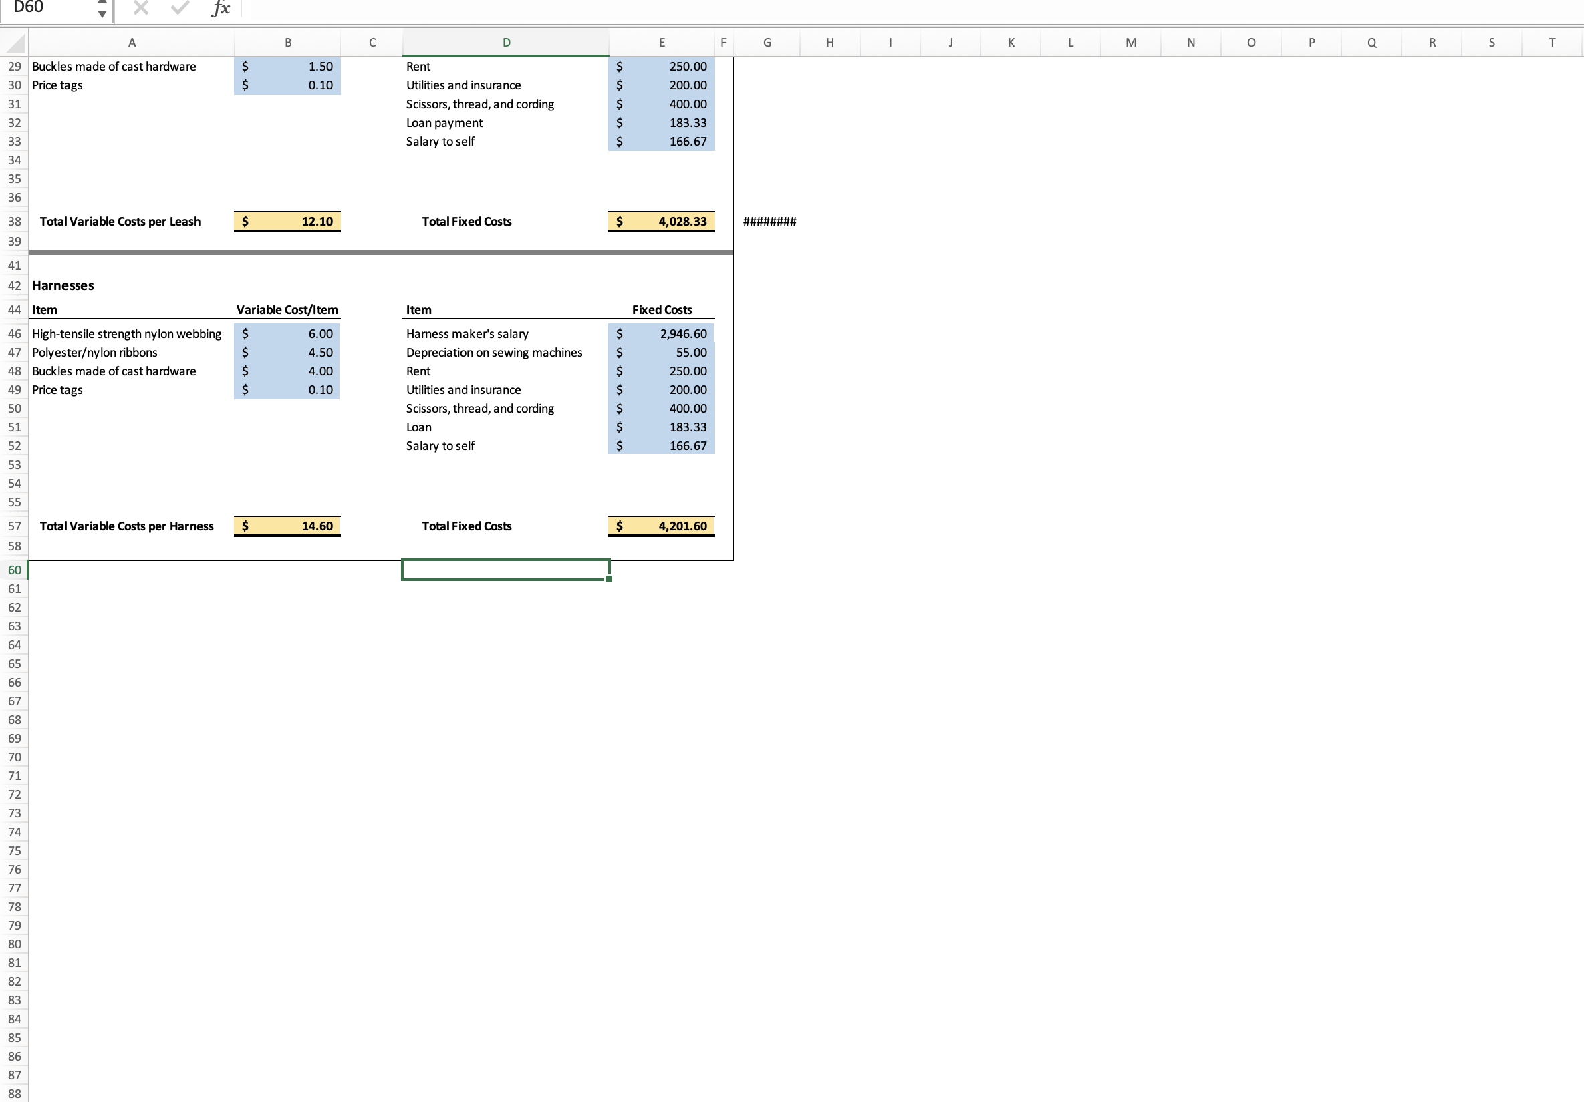1584x1102 pixels.
Task: Select the Salary to self 166.67 cell
Action: [661, 446]
